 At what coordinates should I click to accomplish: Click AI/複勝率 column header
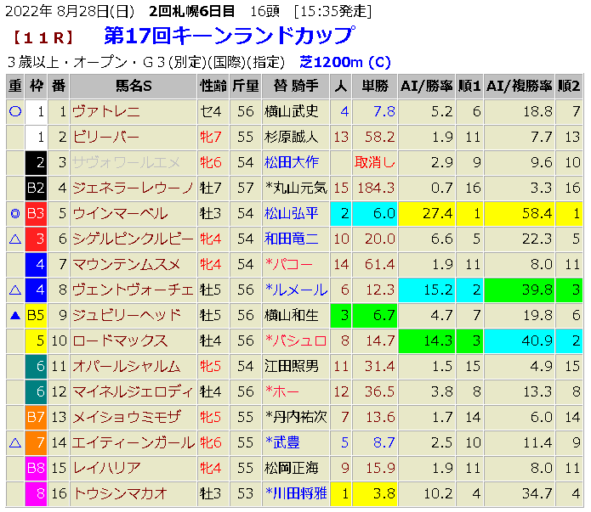[x=519, y=87]
